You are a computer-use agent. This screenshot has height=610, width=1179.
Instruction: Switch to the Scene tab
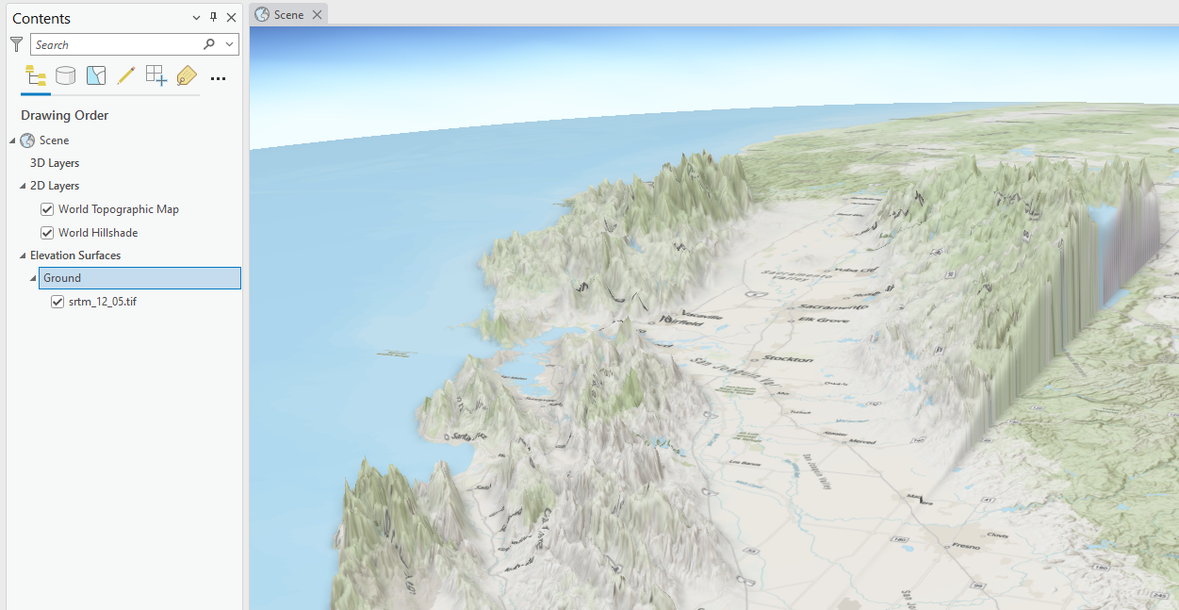287,14
